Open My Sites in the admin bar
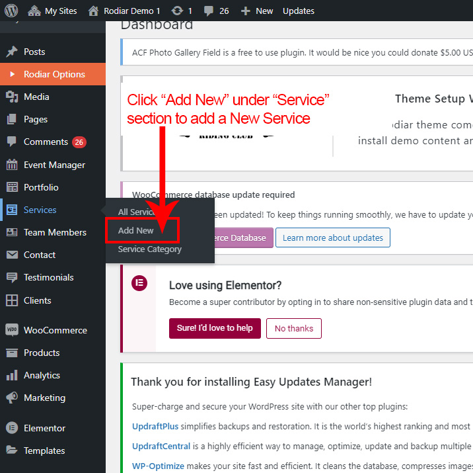Image resolution: width=473 pixels, height=473 pixels. click(52, 11)
